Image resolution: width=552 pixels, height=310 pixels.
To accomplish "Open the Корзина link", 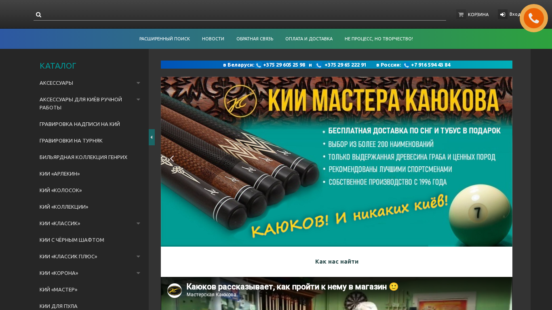I will pos(478,15).
